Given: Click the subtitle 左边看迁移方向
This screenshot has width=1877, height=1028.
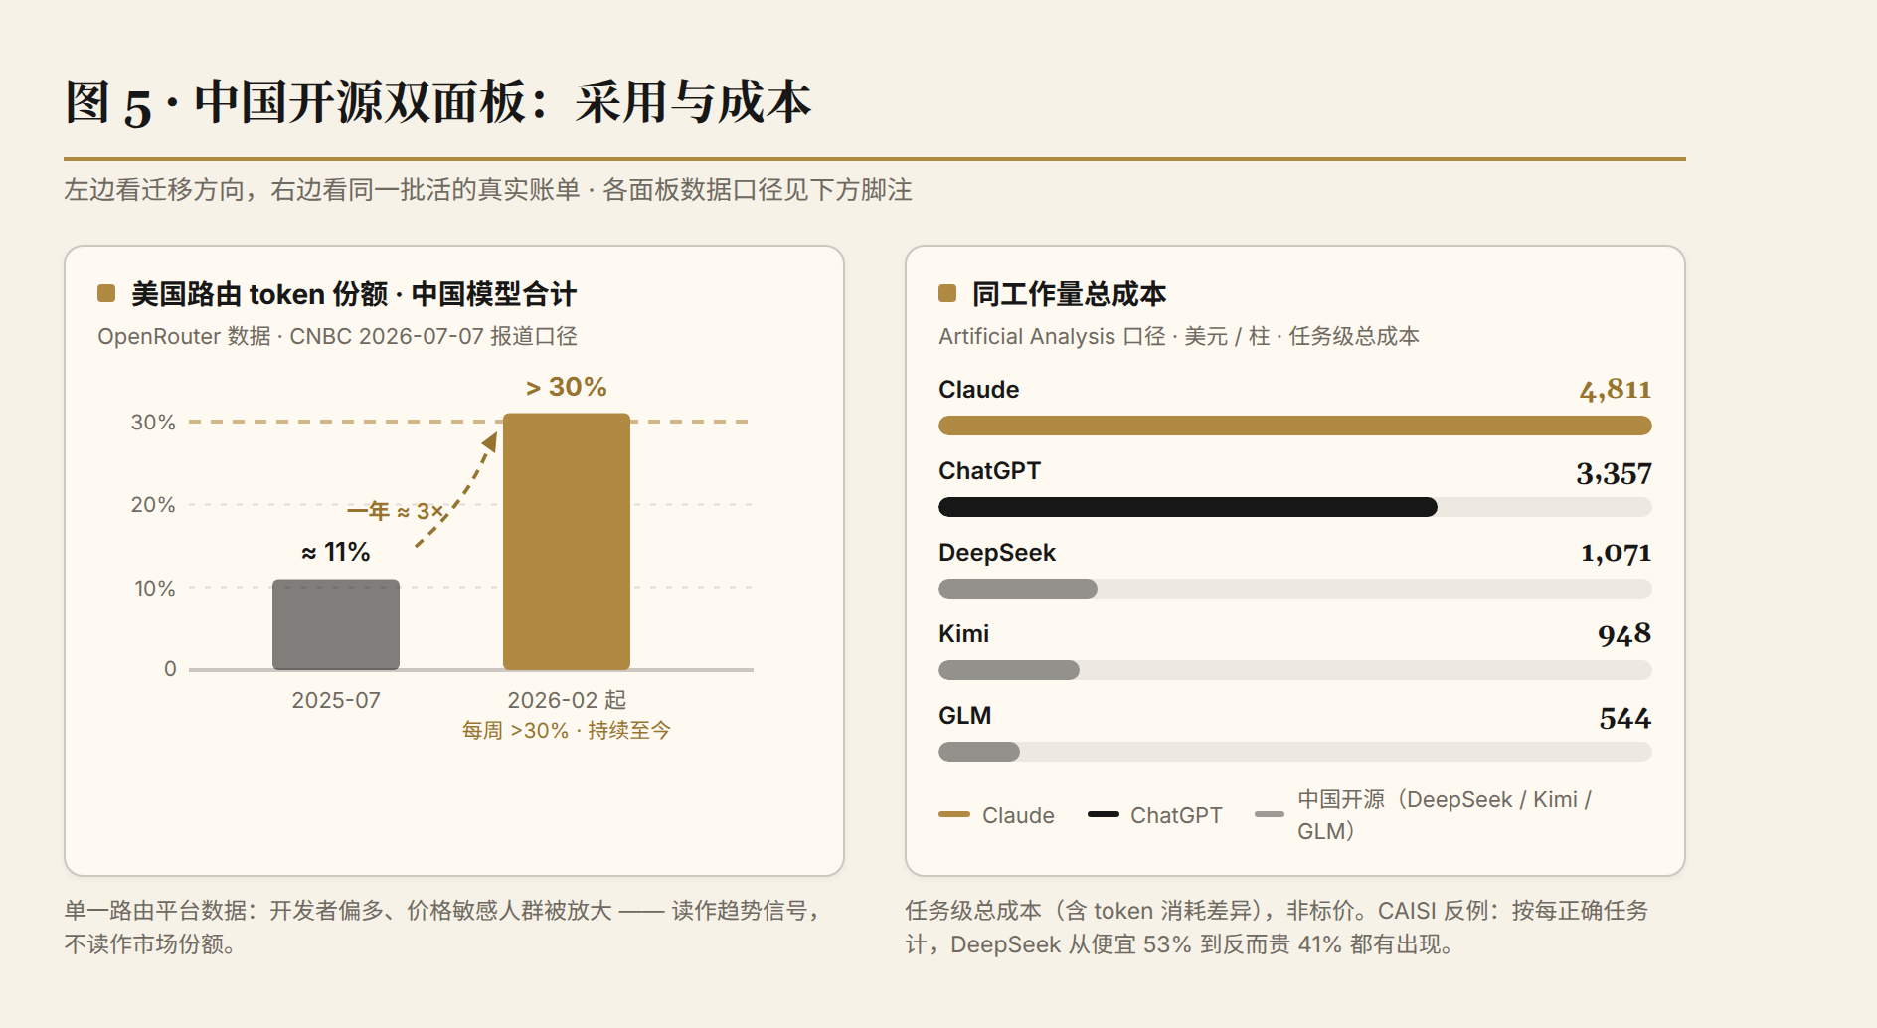Looking at the screenshot, I should point(488,189).
